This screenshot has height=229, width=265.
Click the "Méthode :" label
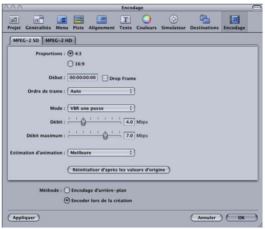click(x=51, y=191)
